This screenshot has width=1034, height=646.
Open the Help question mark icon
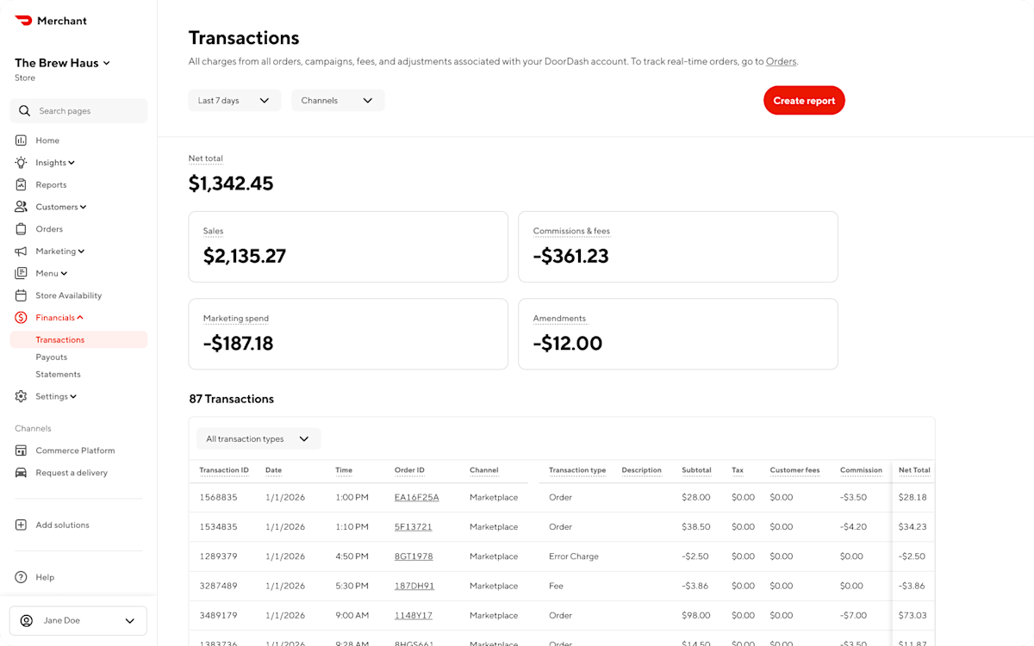point(19,576)
